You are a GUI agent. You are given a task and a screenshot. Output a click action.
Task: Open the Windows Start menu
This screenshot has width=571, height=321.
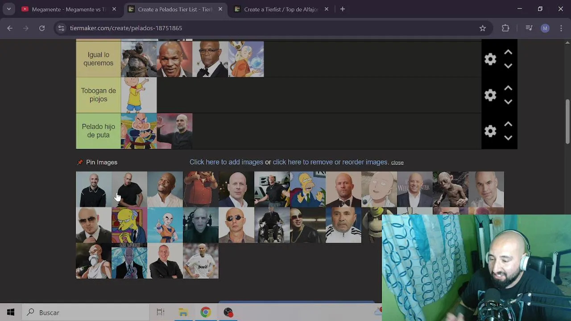(x=11, y=313)
